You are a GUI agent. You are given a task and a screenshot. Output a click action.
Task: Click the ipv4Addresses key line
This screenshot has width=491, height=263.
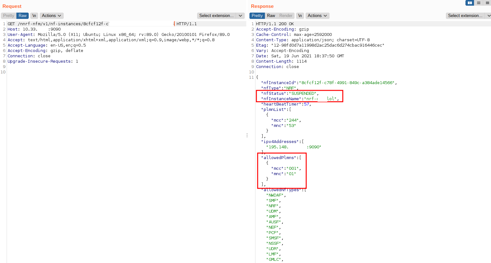click(x=282, y=142)
